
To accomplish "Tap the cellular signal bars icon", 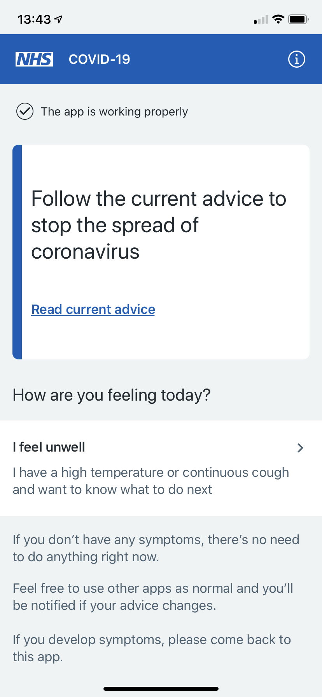I will pos(261,19).
